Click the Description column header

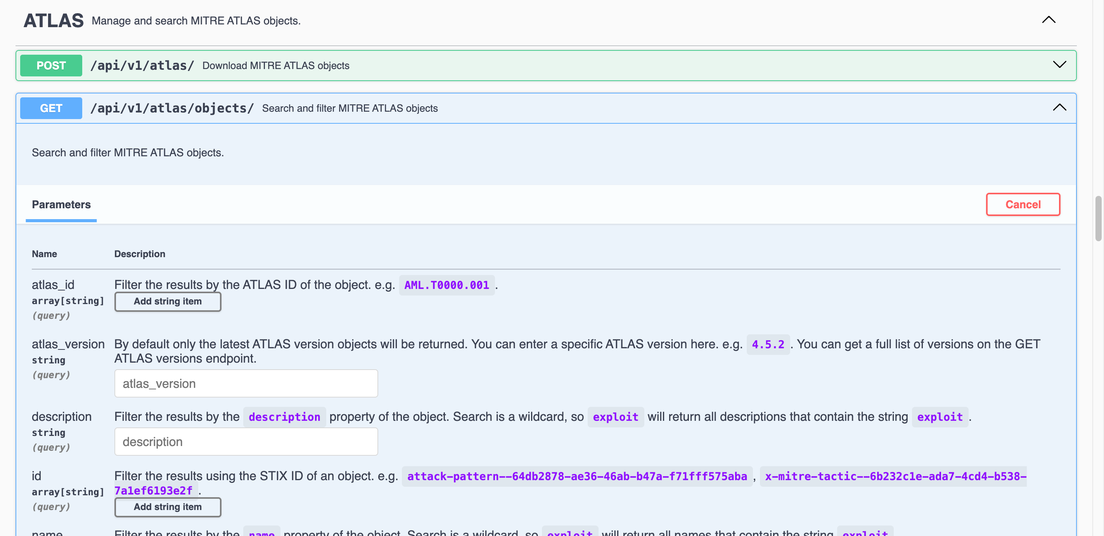pos(140,254)
